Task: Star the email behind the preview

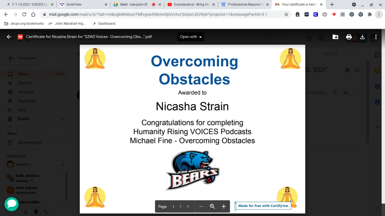Action: click(x=335, y=93)
